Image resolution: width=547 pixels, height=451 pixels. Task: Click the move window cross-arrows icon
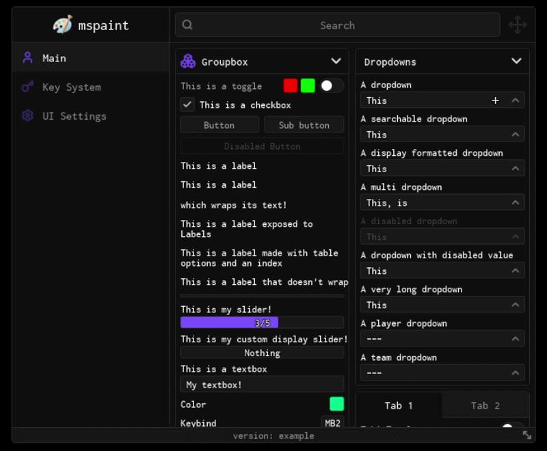coord(518,25)
